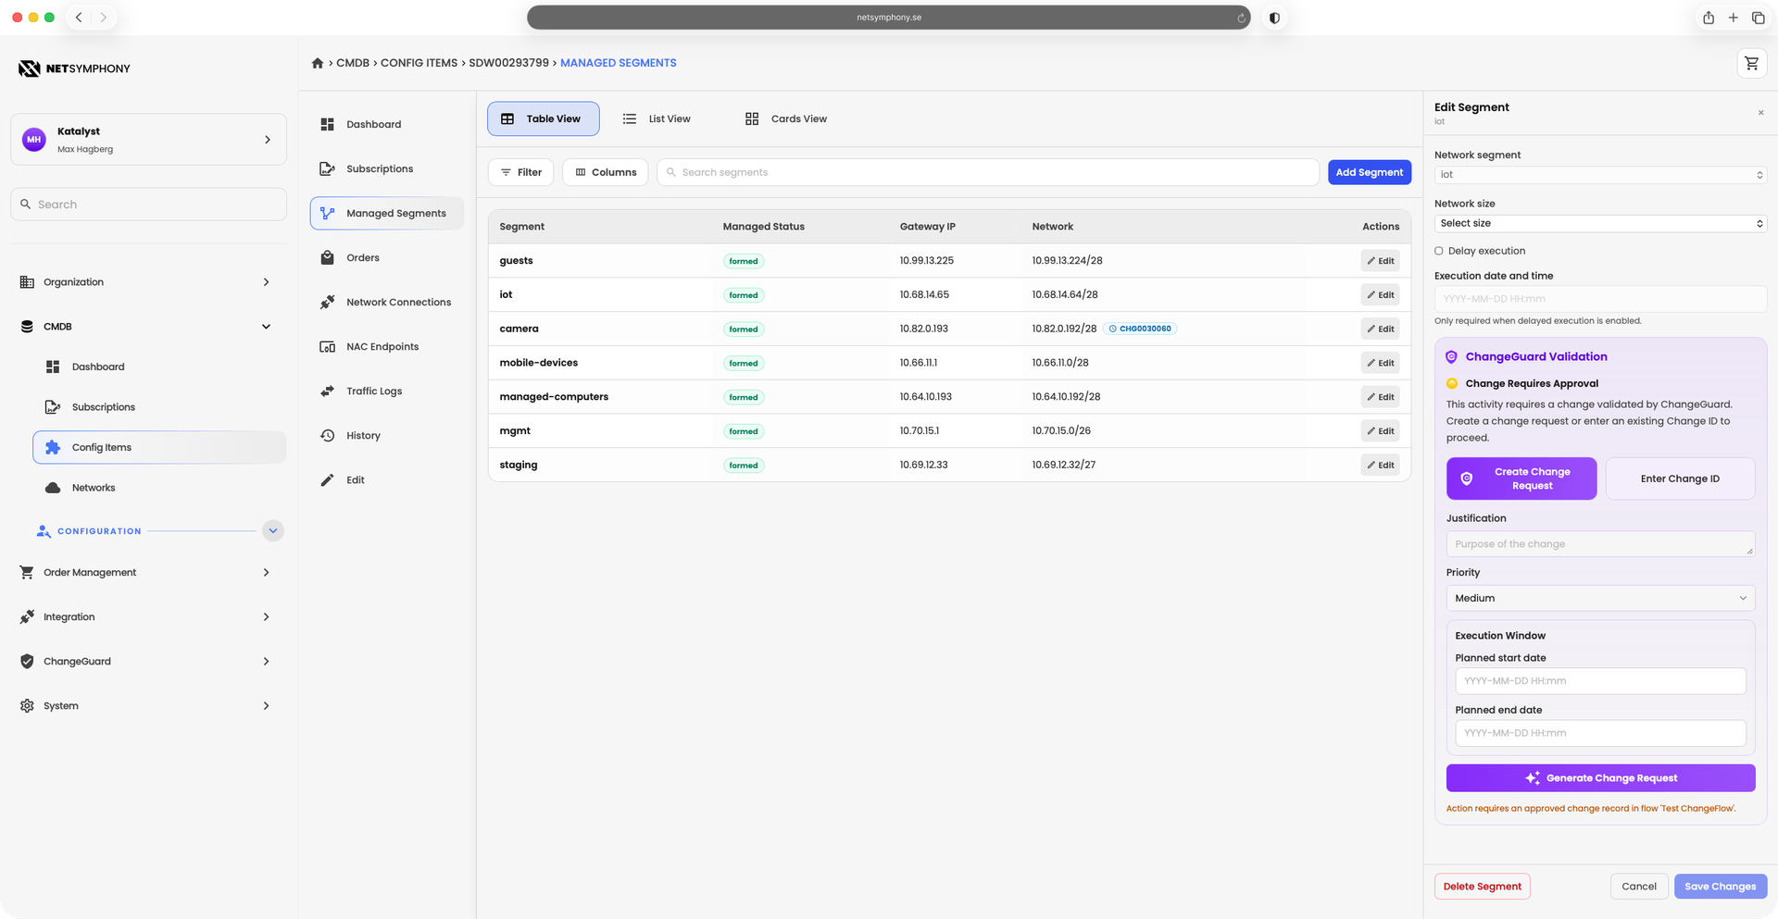Viewport: 1778px width, 919px height.
Task: Collapse the Configuration section chevron
Action: (272, 531)
